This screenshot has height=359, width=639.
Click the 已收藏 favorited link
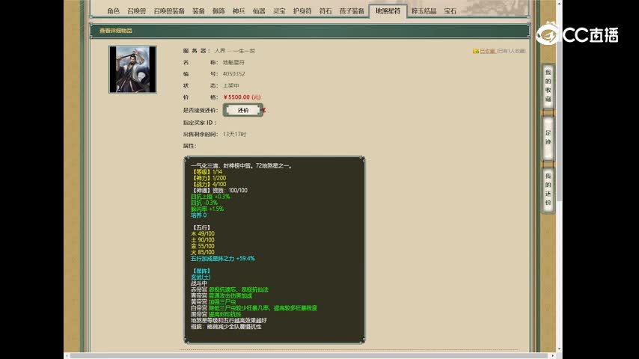pyautogui.click(x=487, y=51)
